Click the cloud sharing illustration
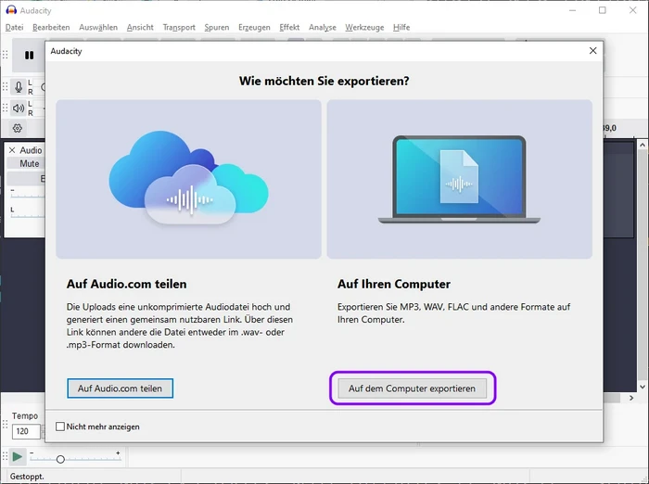The height and width of the screenshot is (484, 649). 189,179
